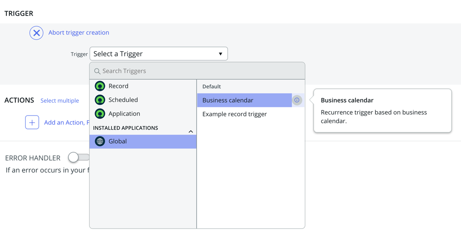The height and width of the screenshot is (238, 461).
Task: Click the Abort trigger creation link
Action: click(79, 33)
